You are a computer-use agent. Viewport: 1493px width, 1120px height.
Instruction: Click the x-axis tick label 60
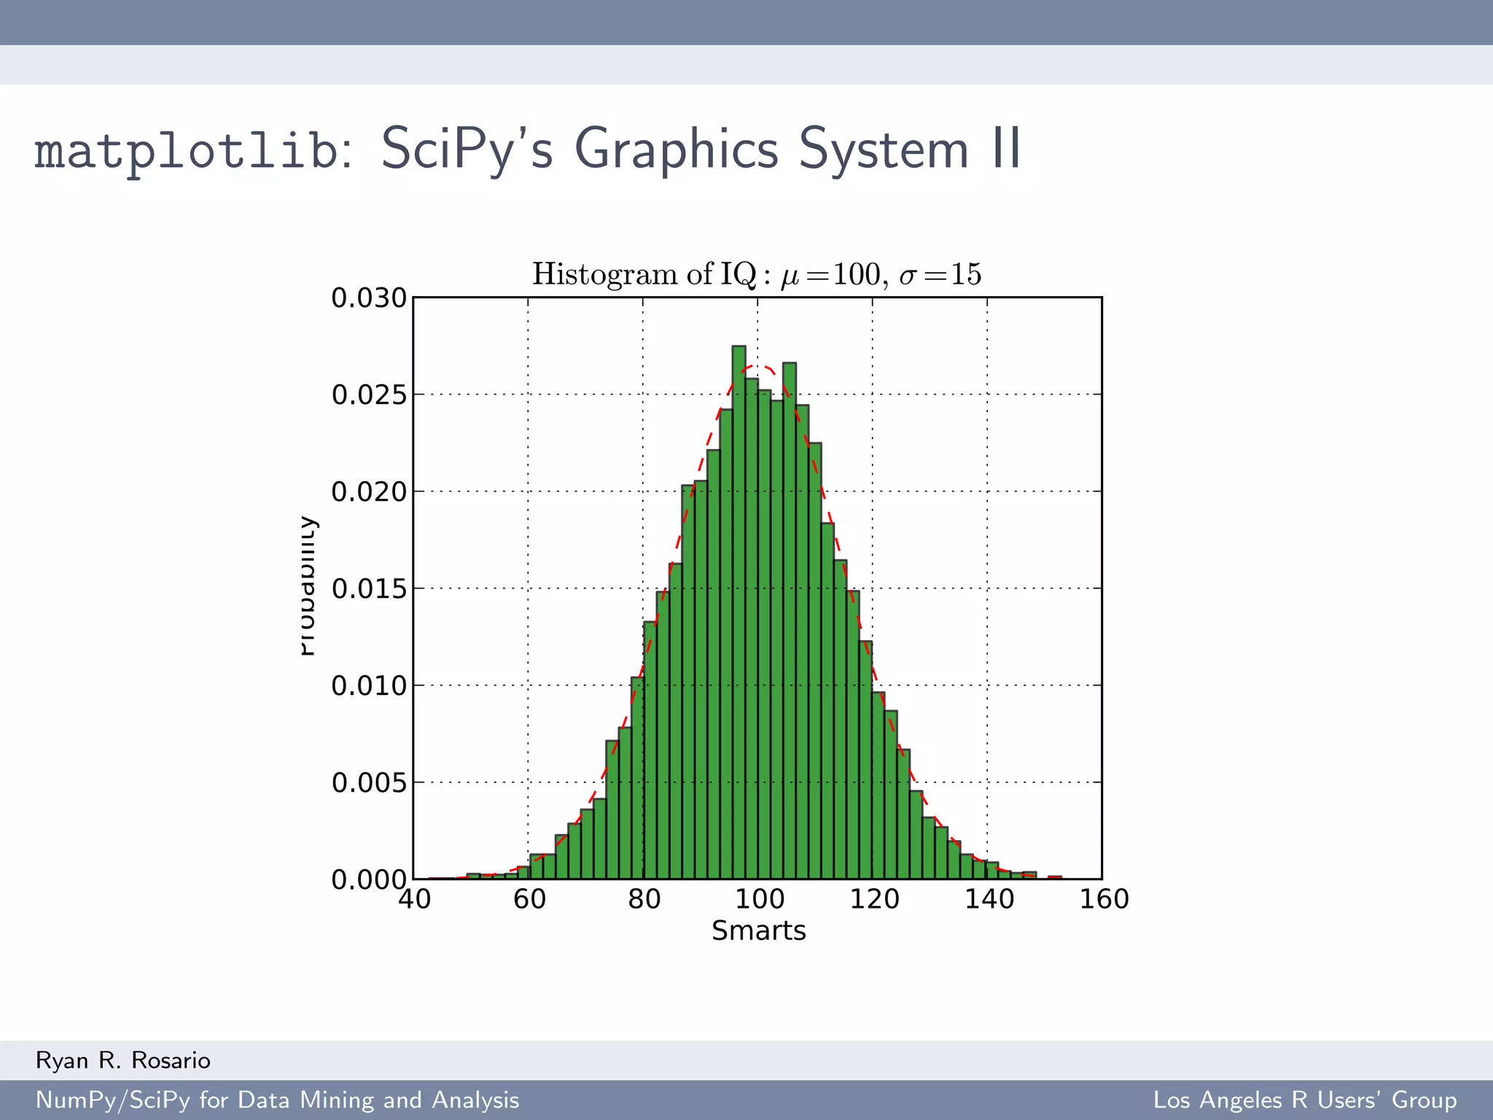click(529, 899)
